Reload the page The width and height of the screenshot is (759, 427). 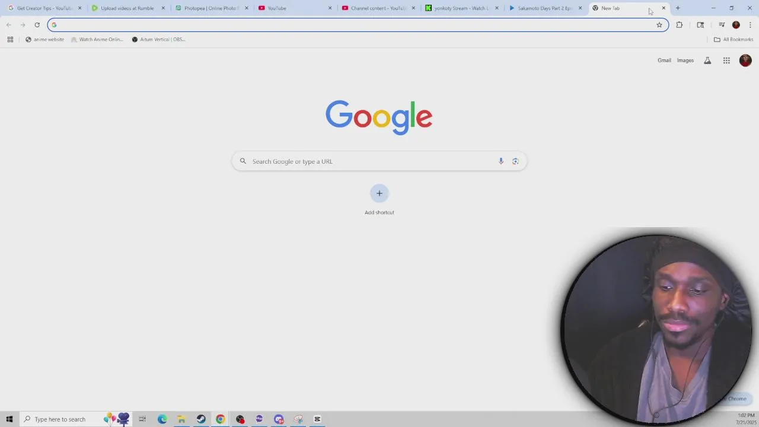pyautogui.click(x=37, y=25)
